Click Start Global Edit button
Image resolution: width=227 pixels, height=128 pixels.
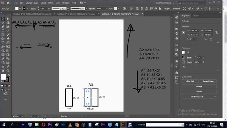click(x=197, y=97)
